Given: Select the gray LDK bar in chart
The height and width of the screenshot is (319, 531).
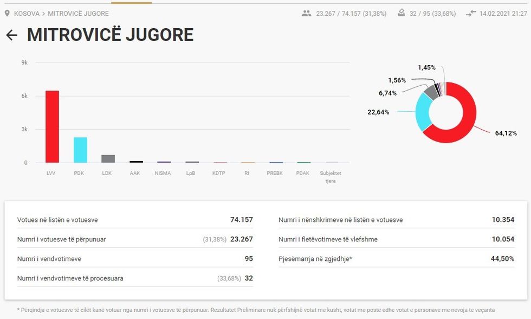Looking at the screenshot, I should tap(108, 158).
